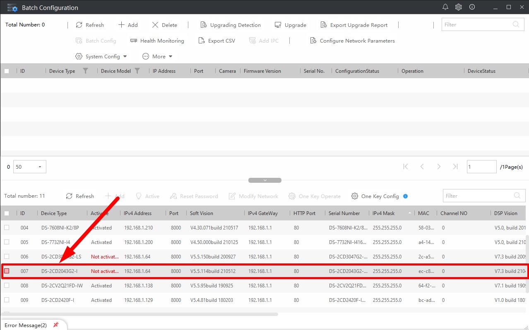Pin the Error Message panel

click(56, 325)
